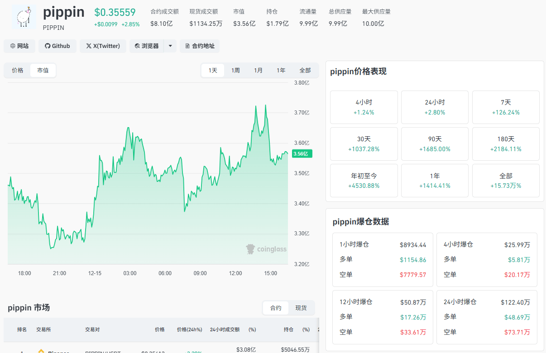
Task: Switch market list to 合约 tab
Action: coord(276,308)
